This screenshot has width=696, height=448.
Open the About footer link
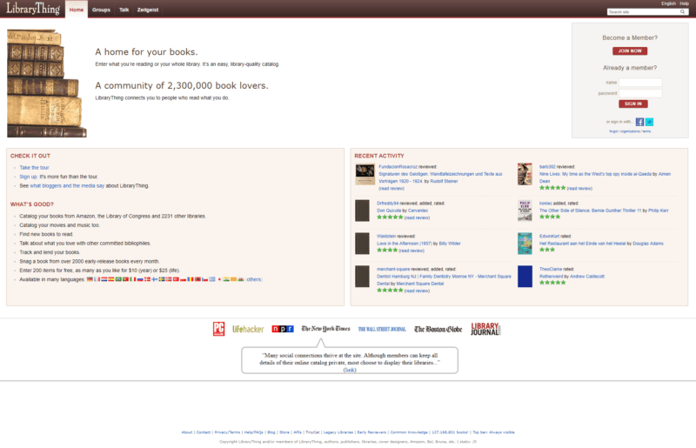point(187,432)
